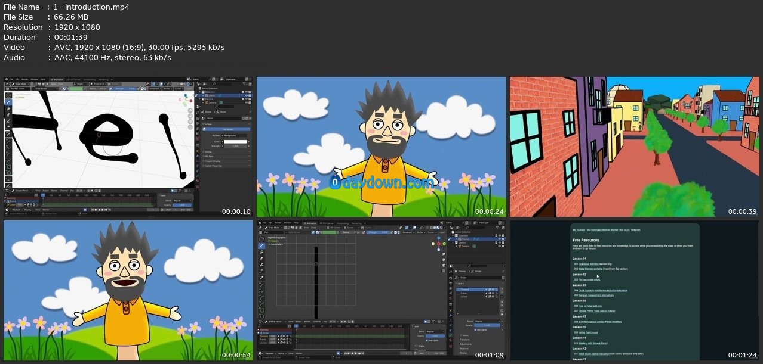Click jump to end in 00:00:10 frame timeline
This screenshot has width=763, height=364.
[109, 210]
